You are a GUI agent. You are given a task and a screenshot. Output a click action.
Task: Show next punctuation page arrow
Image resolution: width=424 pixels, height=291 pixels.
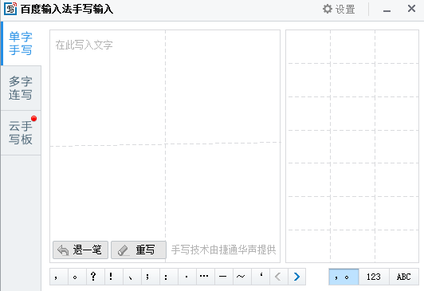tap(297, 277)
